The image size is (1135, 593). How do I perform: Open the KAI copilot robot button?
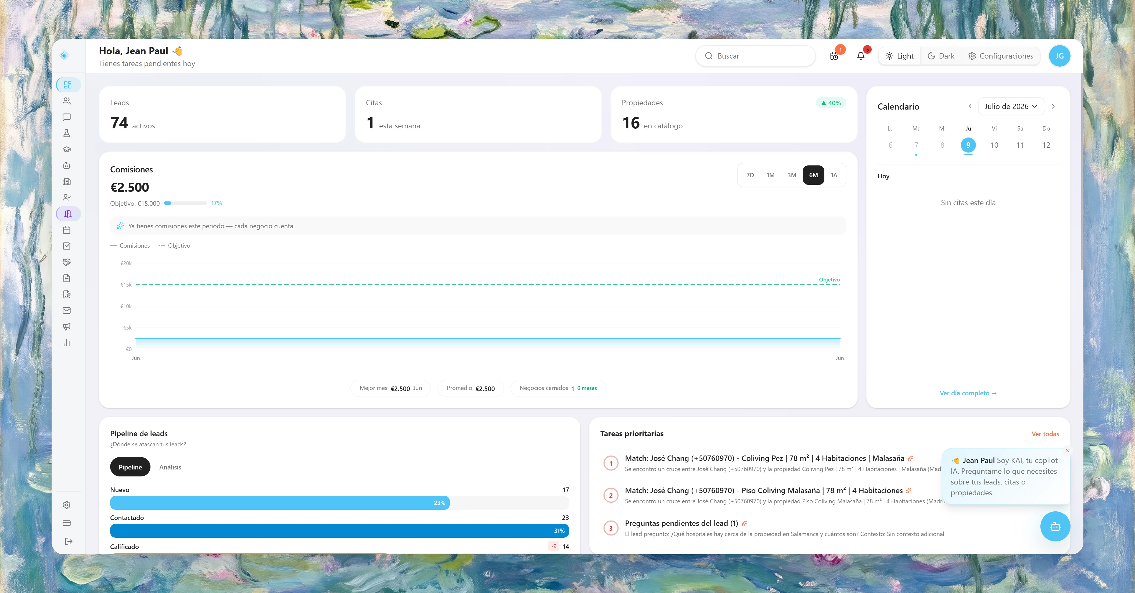pos(1055,526)
